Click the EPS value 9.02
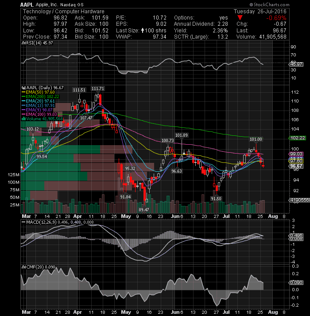This screenshot has height=316, width=310. pyautogui.click(x=161, y=24)
